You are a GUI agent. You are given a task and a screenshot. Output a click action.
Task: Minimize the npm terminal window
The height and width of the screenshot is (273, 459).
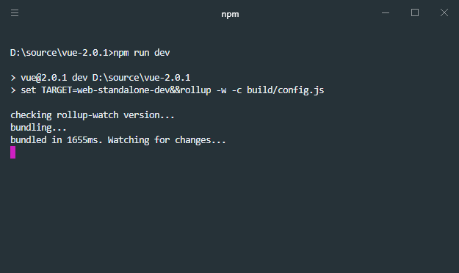click(x=386, y=13)
